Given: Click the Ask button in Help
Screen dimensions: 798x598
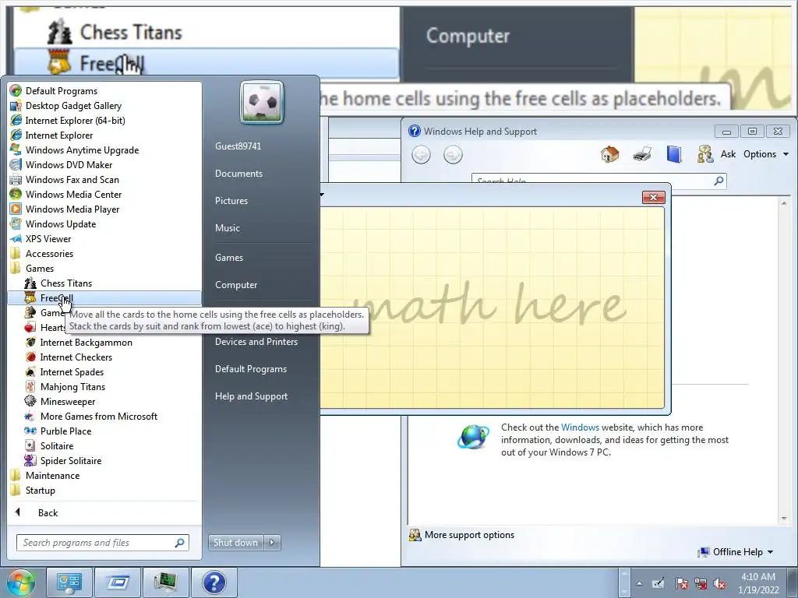Looking at the screenshot, I should click(x=717, y=154).
